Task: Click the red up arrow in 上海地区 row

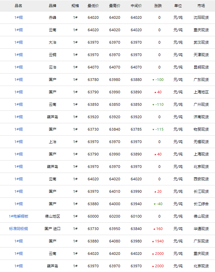Action: [x=155, y=92]
